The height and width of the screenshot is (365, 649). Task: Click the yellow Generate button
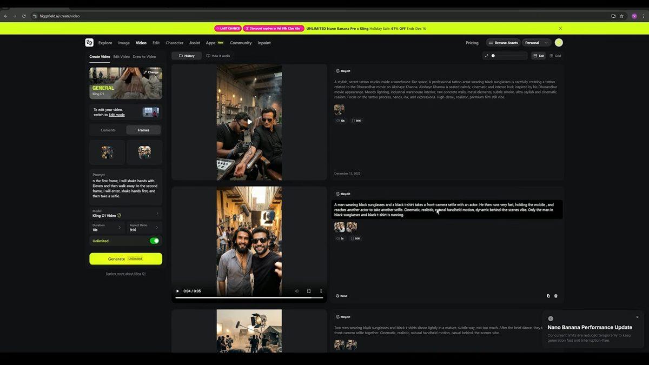[x=125, y=259]
